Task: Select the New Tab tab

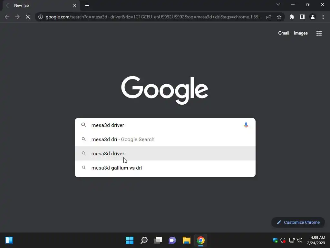Action: click(41, 5)
